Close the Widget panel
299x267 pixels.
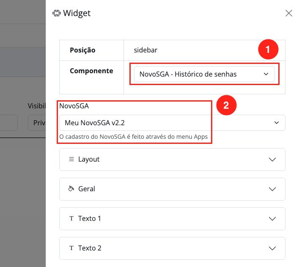click(x=289, y=13)
